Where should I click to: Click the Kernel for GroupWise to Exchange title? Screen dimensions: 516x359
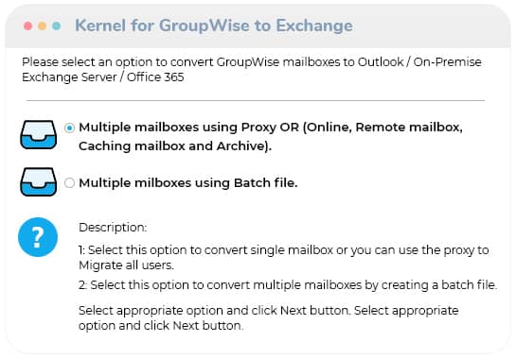[x=214, y=26]
